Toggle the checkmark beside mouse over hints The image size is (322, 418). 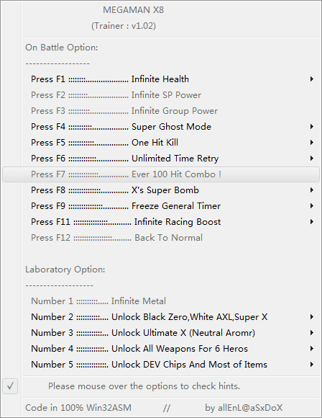tap(10, 386)
